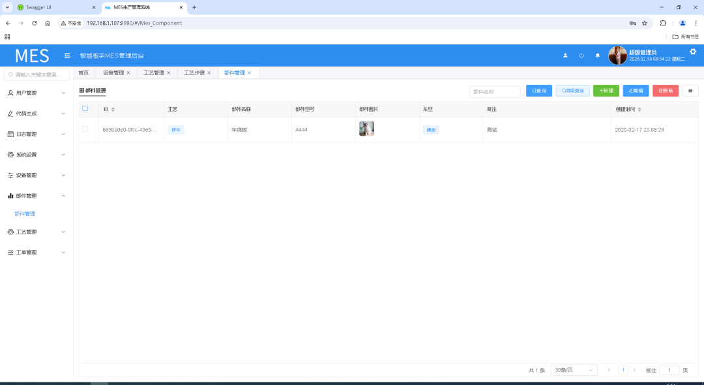704x385 pixels.
Task: Click the column settings list icon button
Action: pyautogui.click(x=690, y=91)
